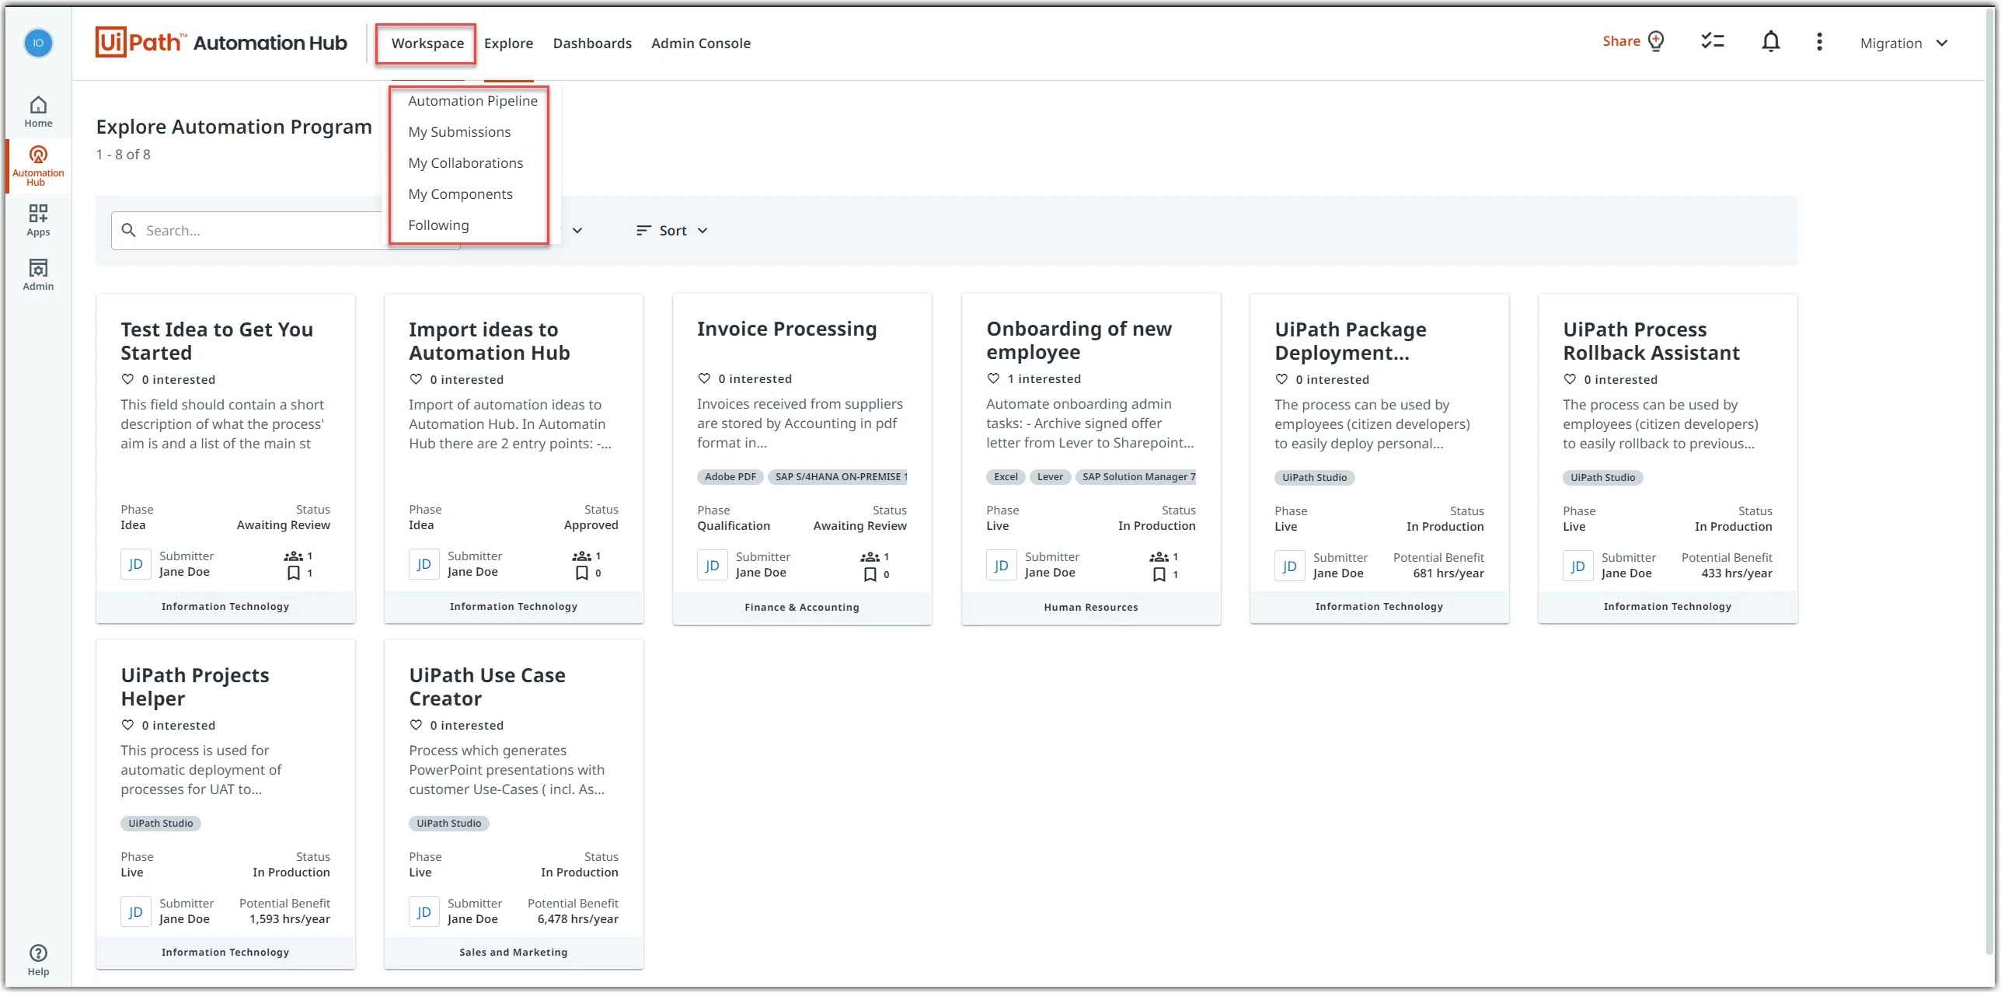Click Finance & Accounting category footer

[x=802, y=607]
